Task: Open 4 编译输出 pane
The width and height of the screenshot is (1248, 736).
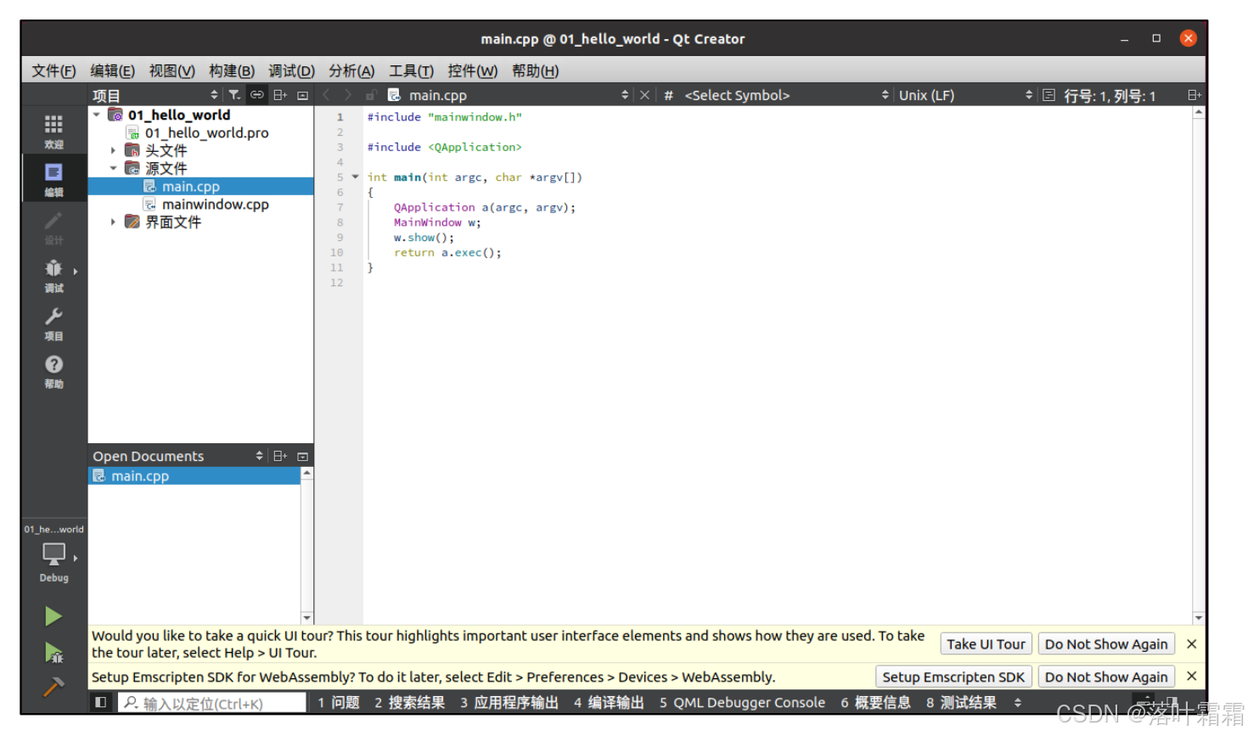Action: (609, 702)
